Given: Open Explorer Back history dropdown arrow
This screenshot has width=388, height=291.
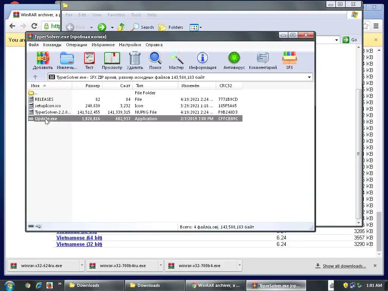Looking at the screenshot, I should 91,27.
